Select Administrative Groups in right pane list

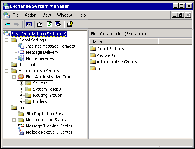click(x=117, y=62)
